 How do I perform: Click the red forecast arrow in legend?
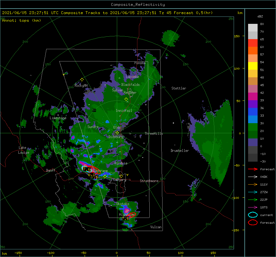[x=253, y=169]
